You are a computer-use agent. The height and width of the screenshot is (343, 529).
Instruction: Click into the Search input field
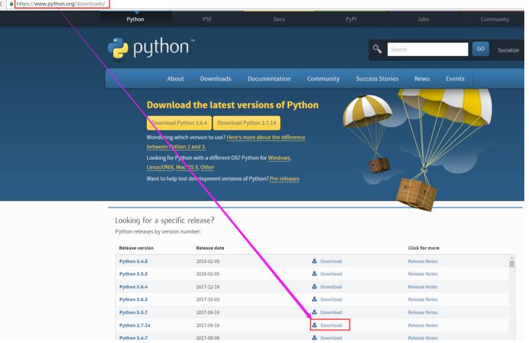[x=428, y=49]
